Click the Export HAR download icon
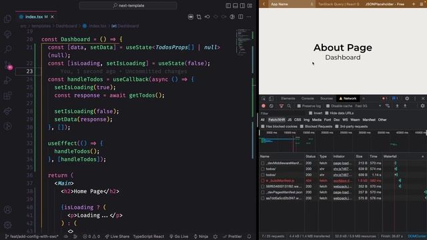 tap(405, 106)
